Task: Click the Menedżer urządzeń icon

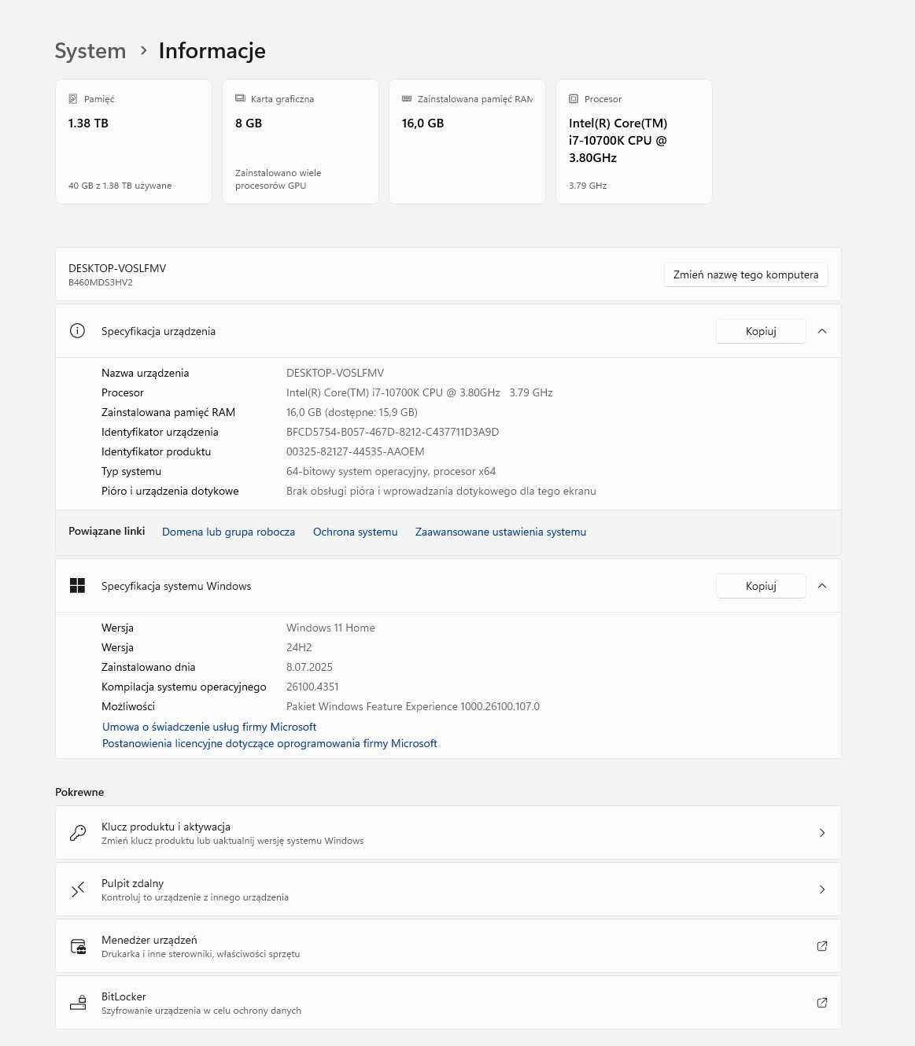Action: pos(78,946)
